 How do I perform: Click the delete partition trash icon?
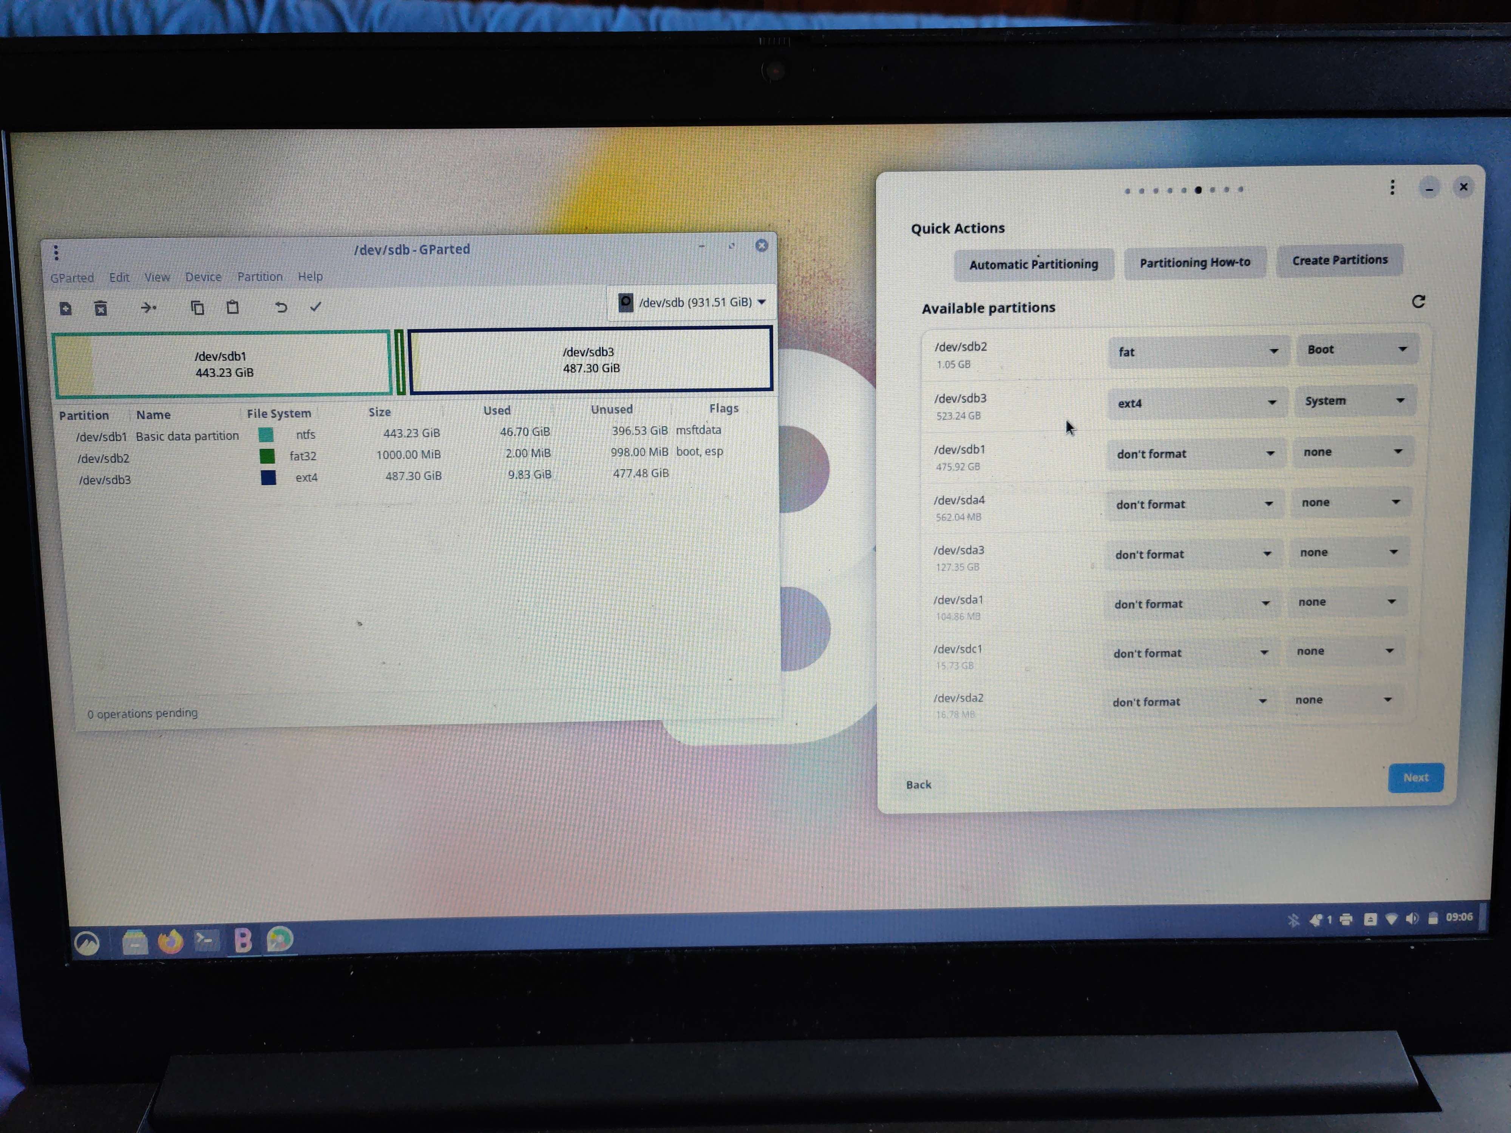click(100, 309)
